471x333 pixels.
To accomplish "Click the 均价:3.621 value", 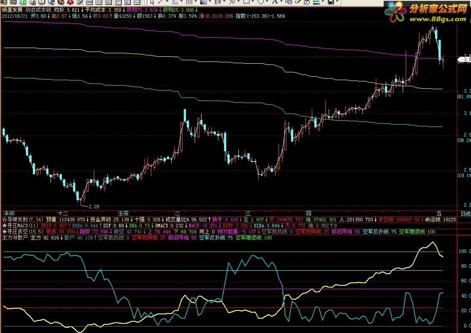I will click(67, 10).
